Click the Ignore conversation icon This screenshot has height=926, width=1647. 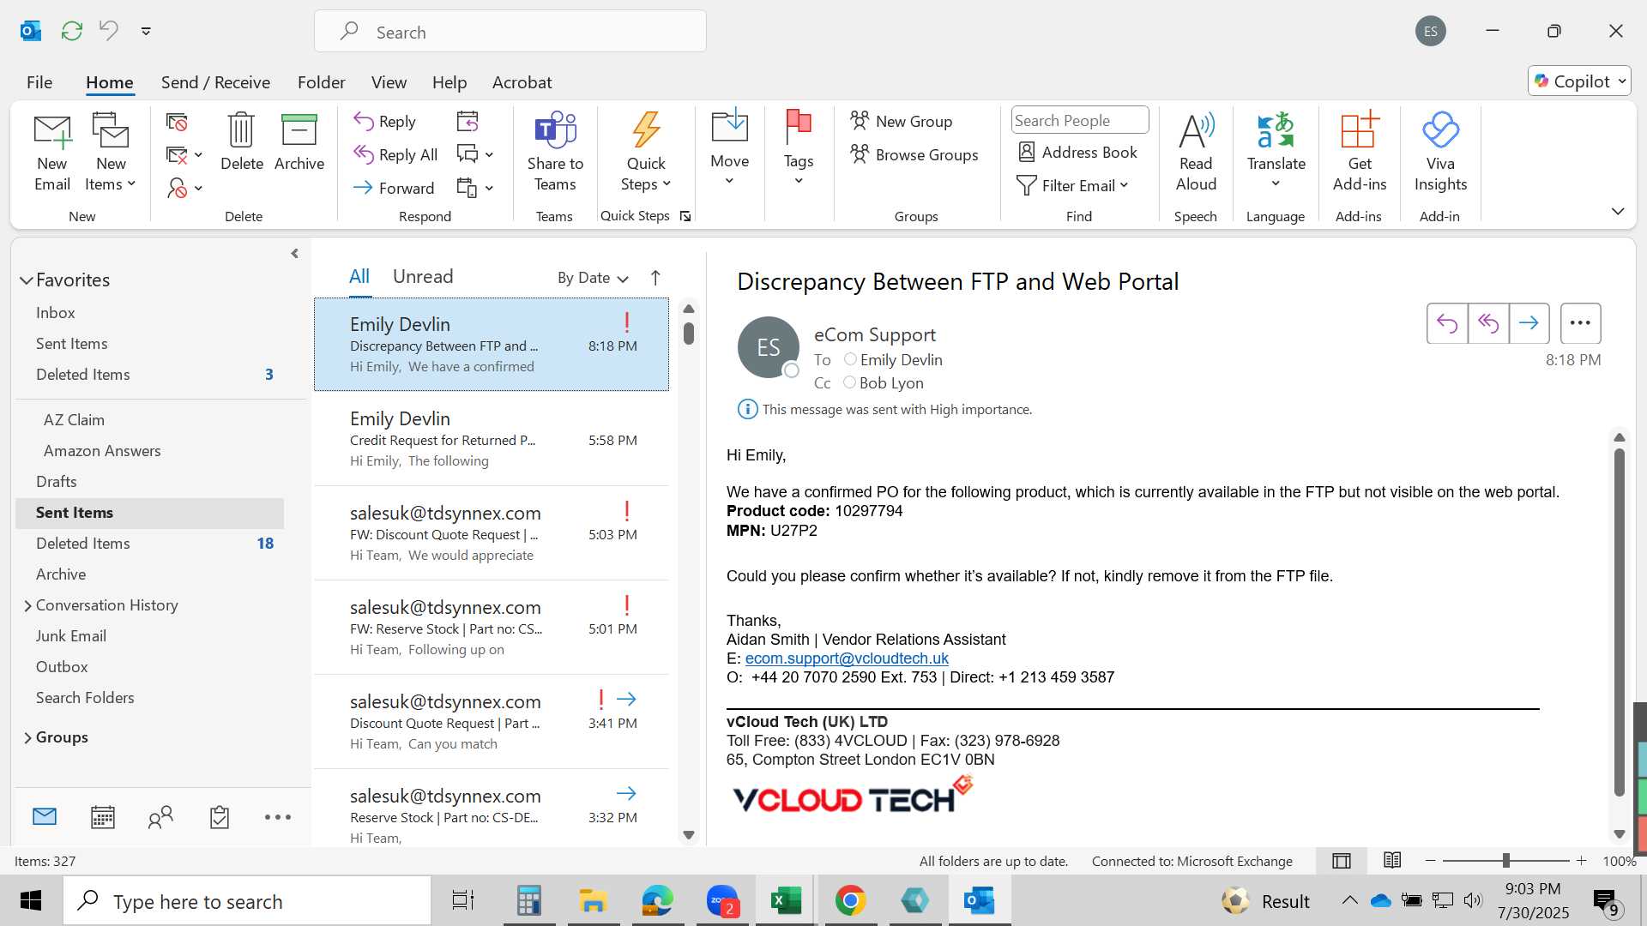tap(177, 123)
